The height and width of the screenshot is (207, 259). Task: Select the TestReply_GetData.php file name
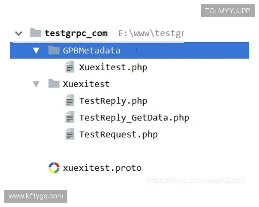pyautogui.click(x=134, y=117)
